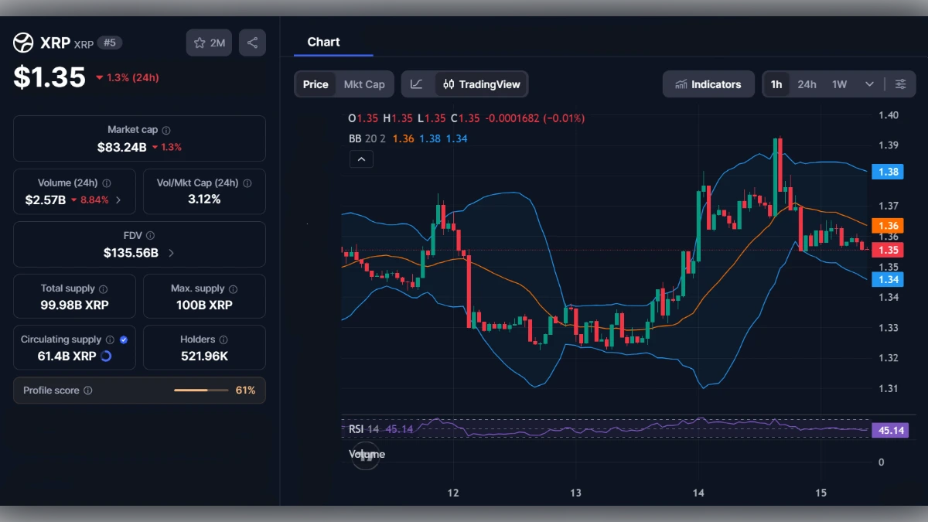Click the RSI indicator label
928x522 pixels.
(356, 428)
